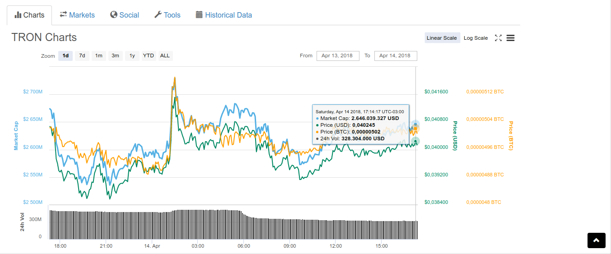Open the Historical Data tab
This screenshot has width=611, height=254.
tap(224, 15)
